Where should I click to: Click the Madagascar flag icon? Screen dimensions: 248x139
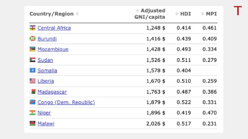coord(32,92)
